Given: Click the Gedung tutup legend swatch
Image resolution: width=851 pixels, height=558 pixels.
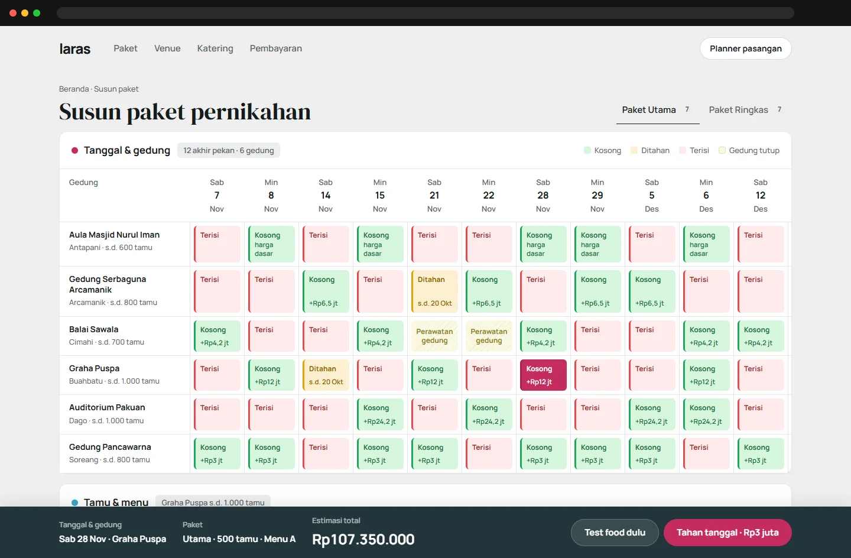Looking at the screenshot, I should coord(722,150).
